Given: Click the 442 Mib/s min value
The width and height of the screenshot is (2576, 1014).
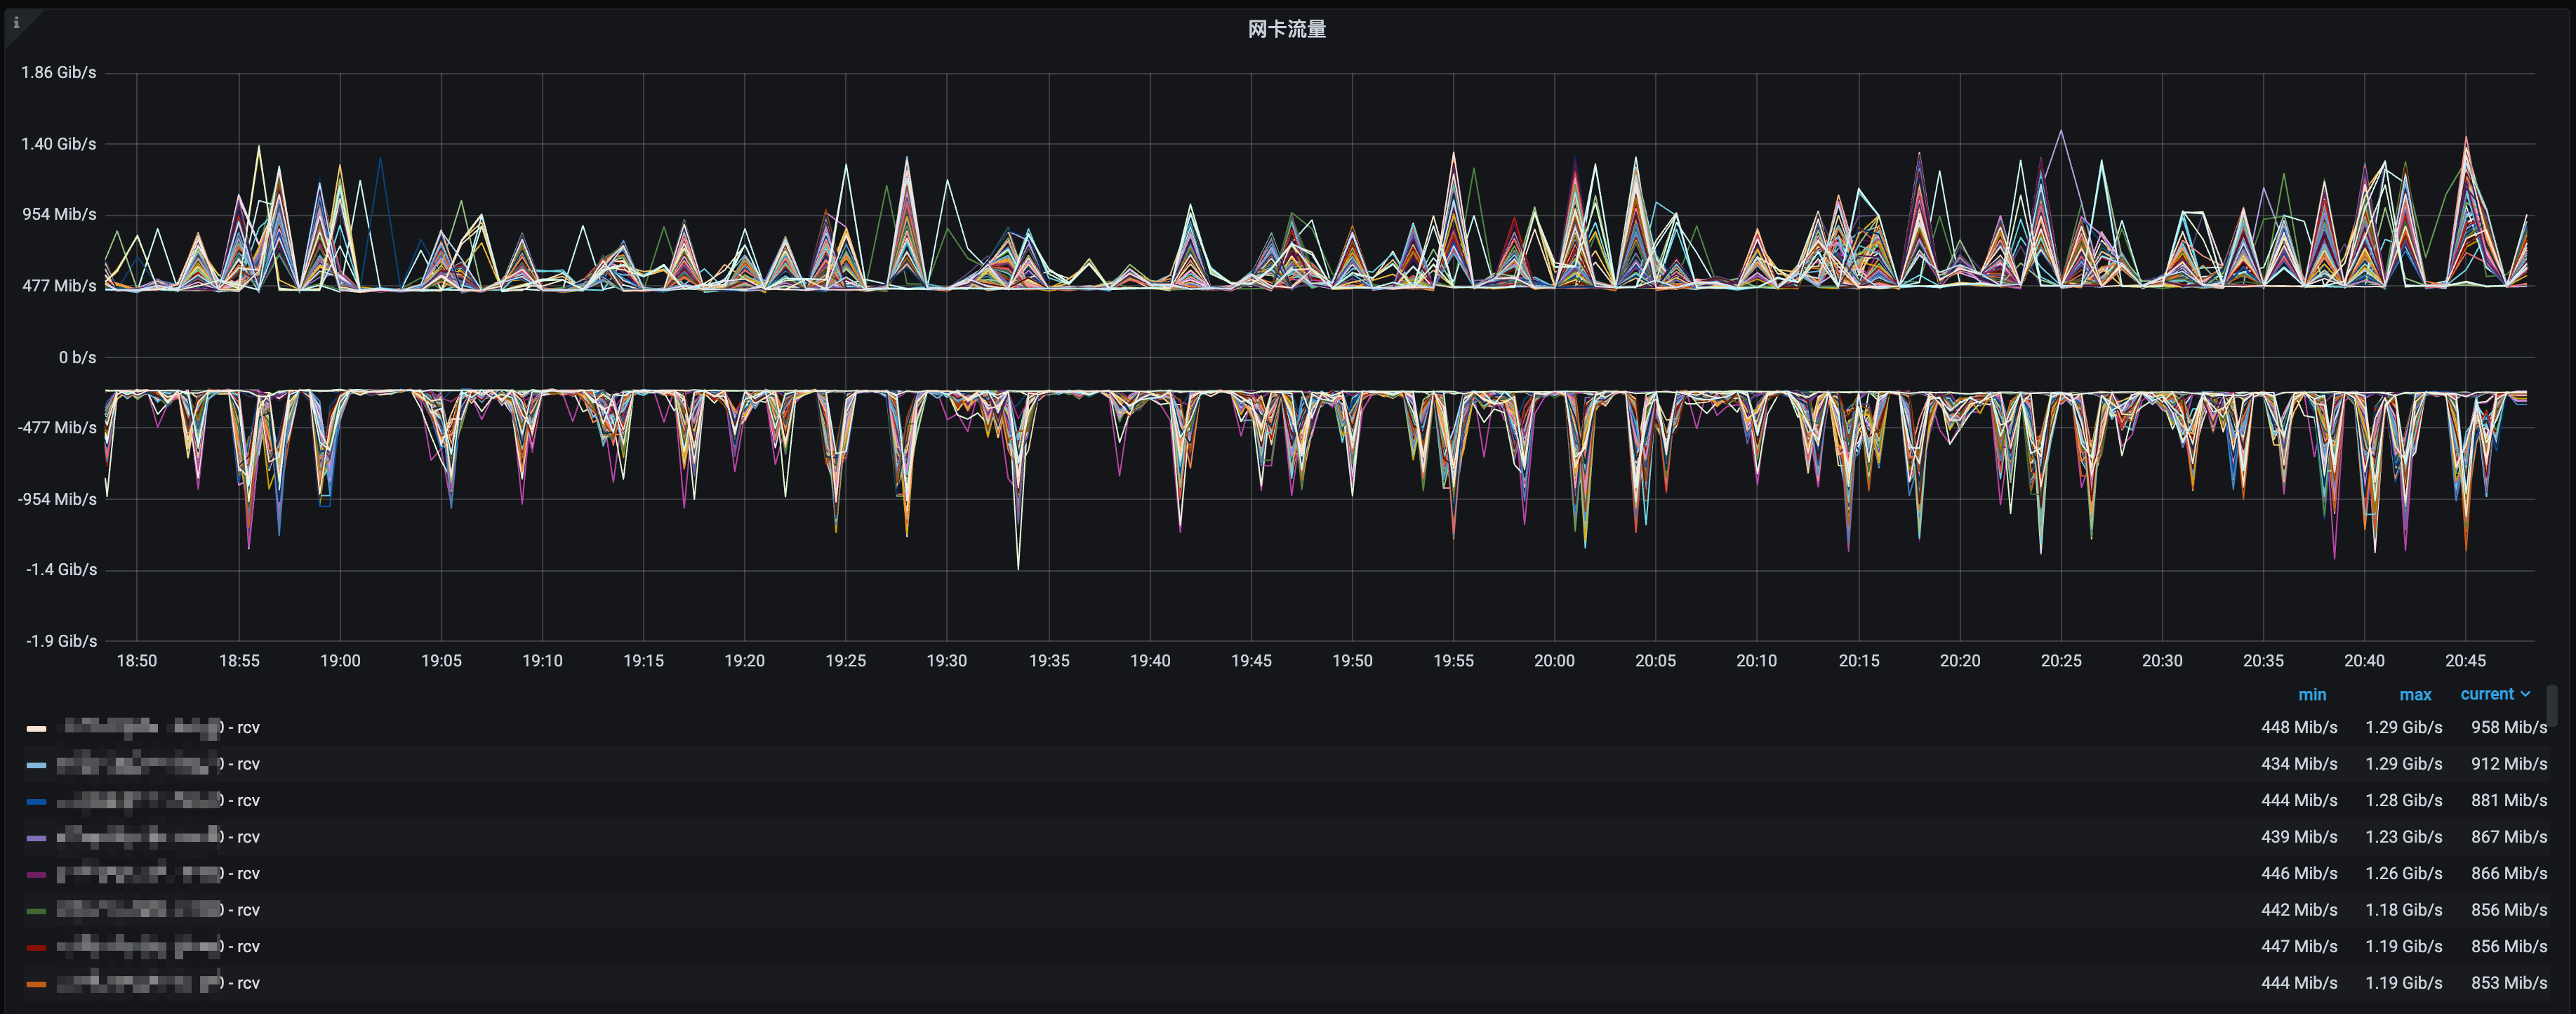Looking at the screenshot, I should coord(2299,910).
